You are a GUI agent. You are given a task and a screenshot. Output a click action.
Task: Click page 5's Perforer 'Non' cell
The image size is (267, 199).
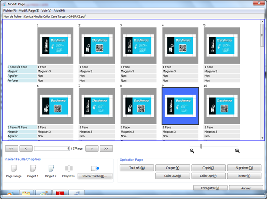[222, 80]
